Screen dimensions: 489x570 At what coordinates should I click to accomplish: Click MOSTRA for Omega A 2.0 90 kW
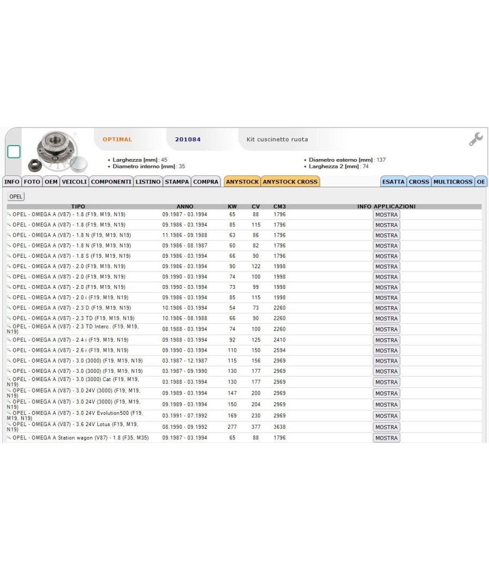tap(386, 267)
